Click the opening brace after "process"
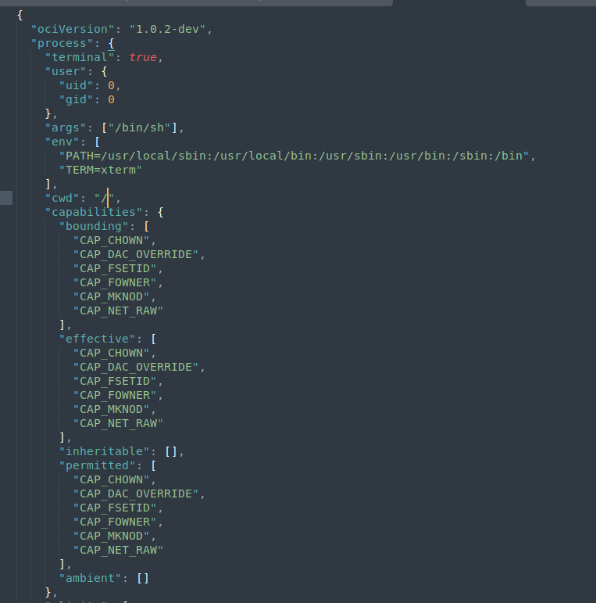The width and height of the screenshot is (596, 603). [x=111, y=44]
